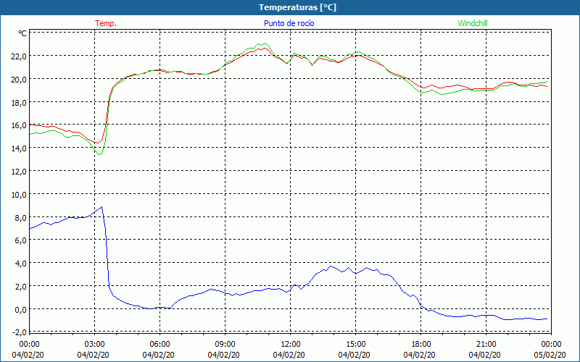Click the 10,0 y-axis value
The image size is (580, 362).
click(20, 194)
